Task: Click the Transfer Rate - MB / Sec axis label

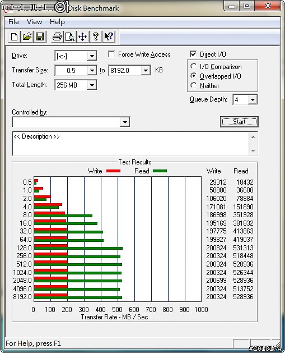Action: click(x=114, y=317)
